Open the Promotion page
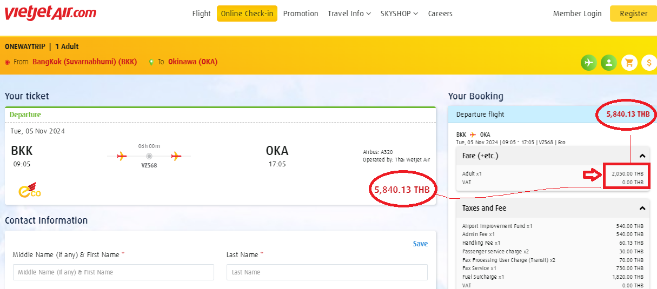Screen dimensions: 657x289 301,14
